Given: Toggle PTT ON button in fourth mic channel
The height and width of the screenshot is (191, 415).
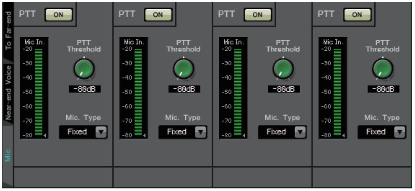Looking at the screenshot, I should click(357, 14).
